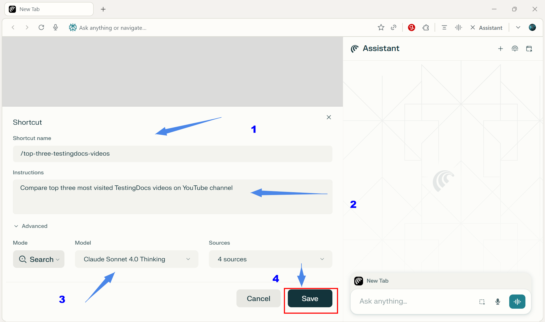Screen dimensions: 545x322
Task: Click the copy link icon in toolbar
Action: [393, 27]
